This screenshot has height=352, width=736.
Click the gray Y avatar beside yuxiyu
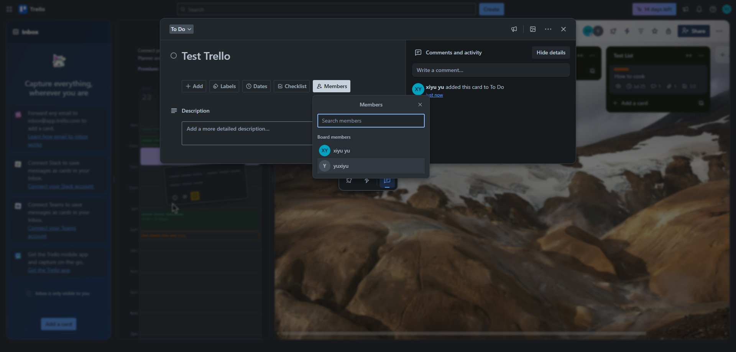coord(325,166)
